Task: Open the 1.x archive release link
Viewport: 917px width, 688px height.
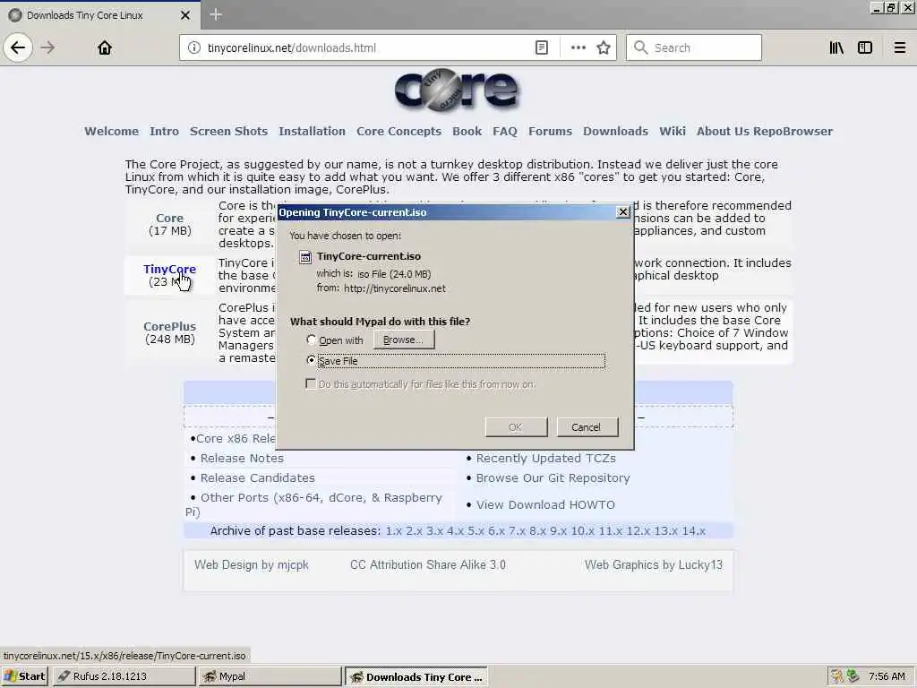Action: [x=394, y=530]
